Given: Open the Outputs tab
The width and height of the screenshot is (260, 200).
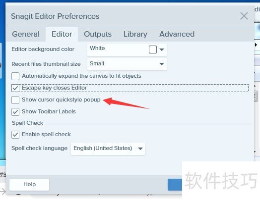Looking at the screenshot, I should (x=98, y=34).
